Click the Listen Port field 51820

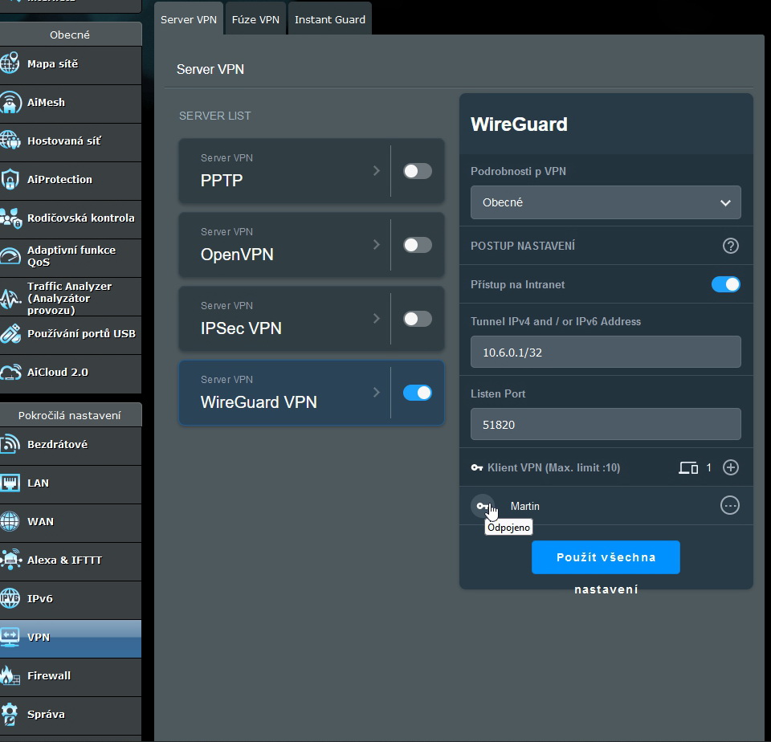pos(606,424)
